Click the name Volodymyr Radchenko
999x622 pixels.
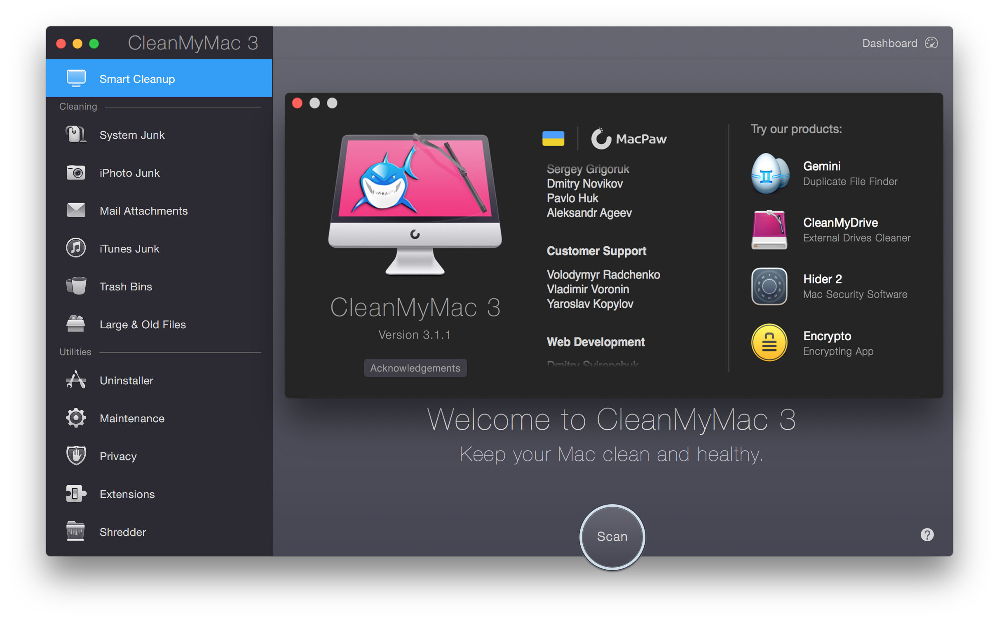[x=603, y=275]
